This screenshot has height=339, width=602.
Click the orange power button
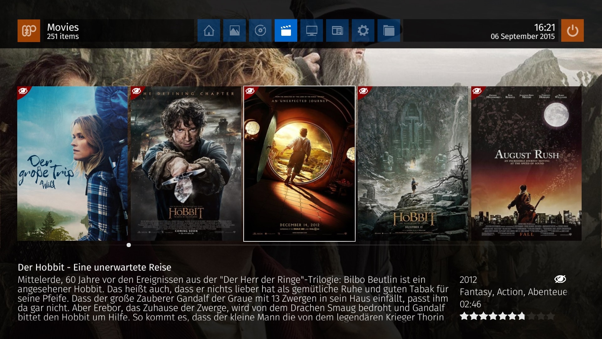coord(573,30)
